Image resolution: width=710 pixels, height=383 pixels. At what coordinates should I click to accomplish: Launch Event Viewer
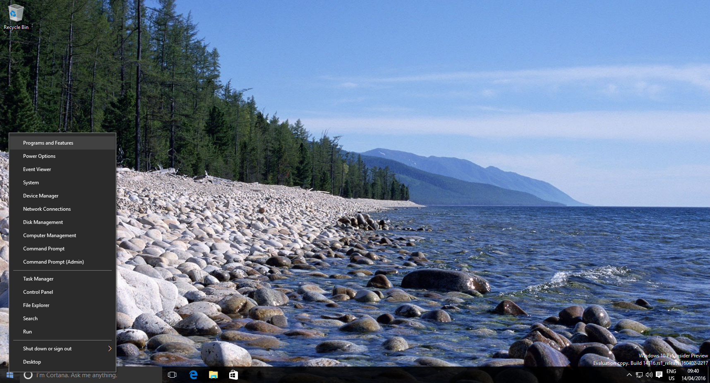click(62, 169)
